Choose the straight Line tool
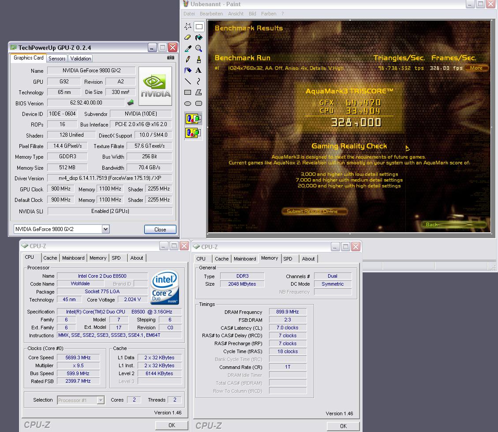This screenshot has width=498, height=432. pyautogui.click(x=188, y=81)
